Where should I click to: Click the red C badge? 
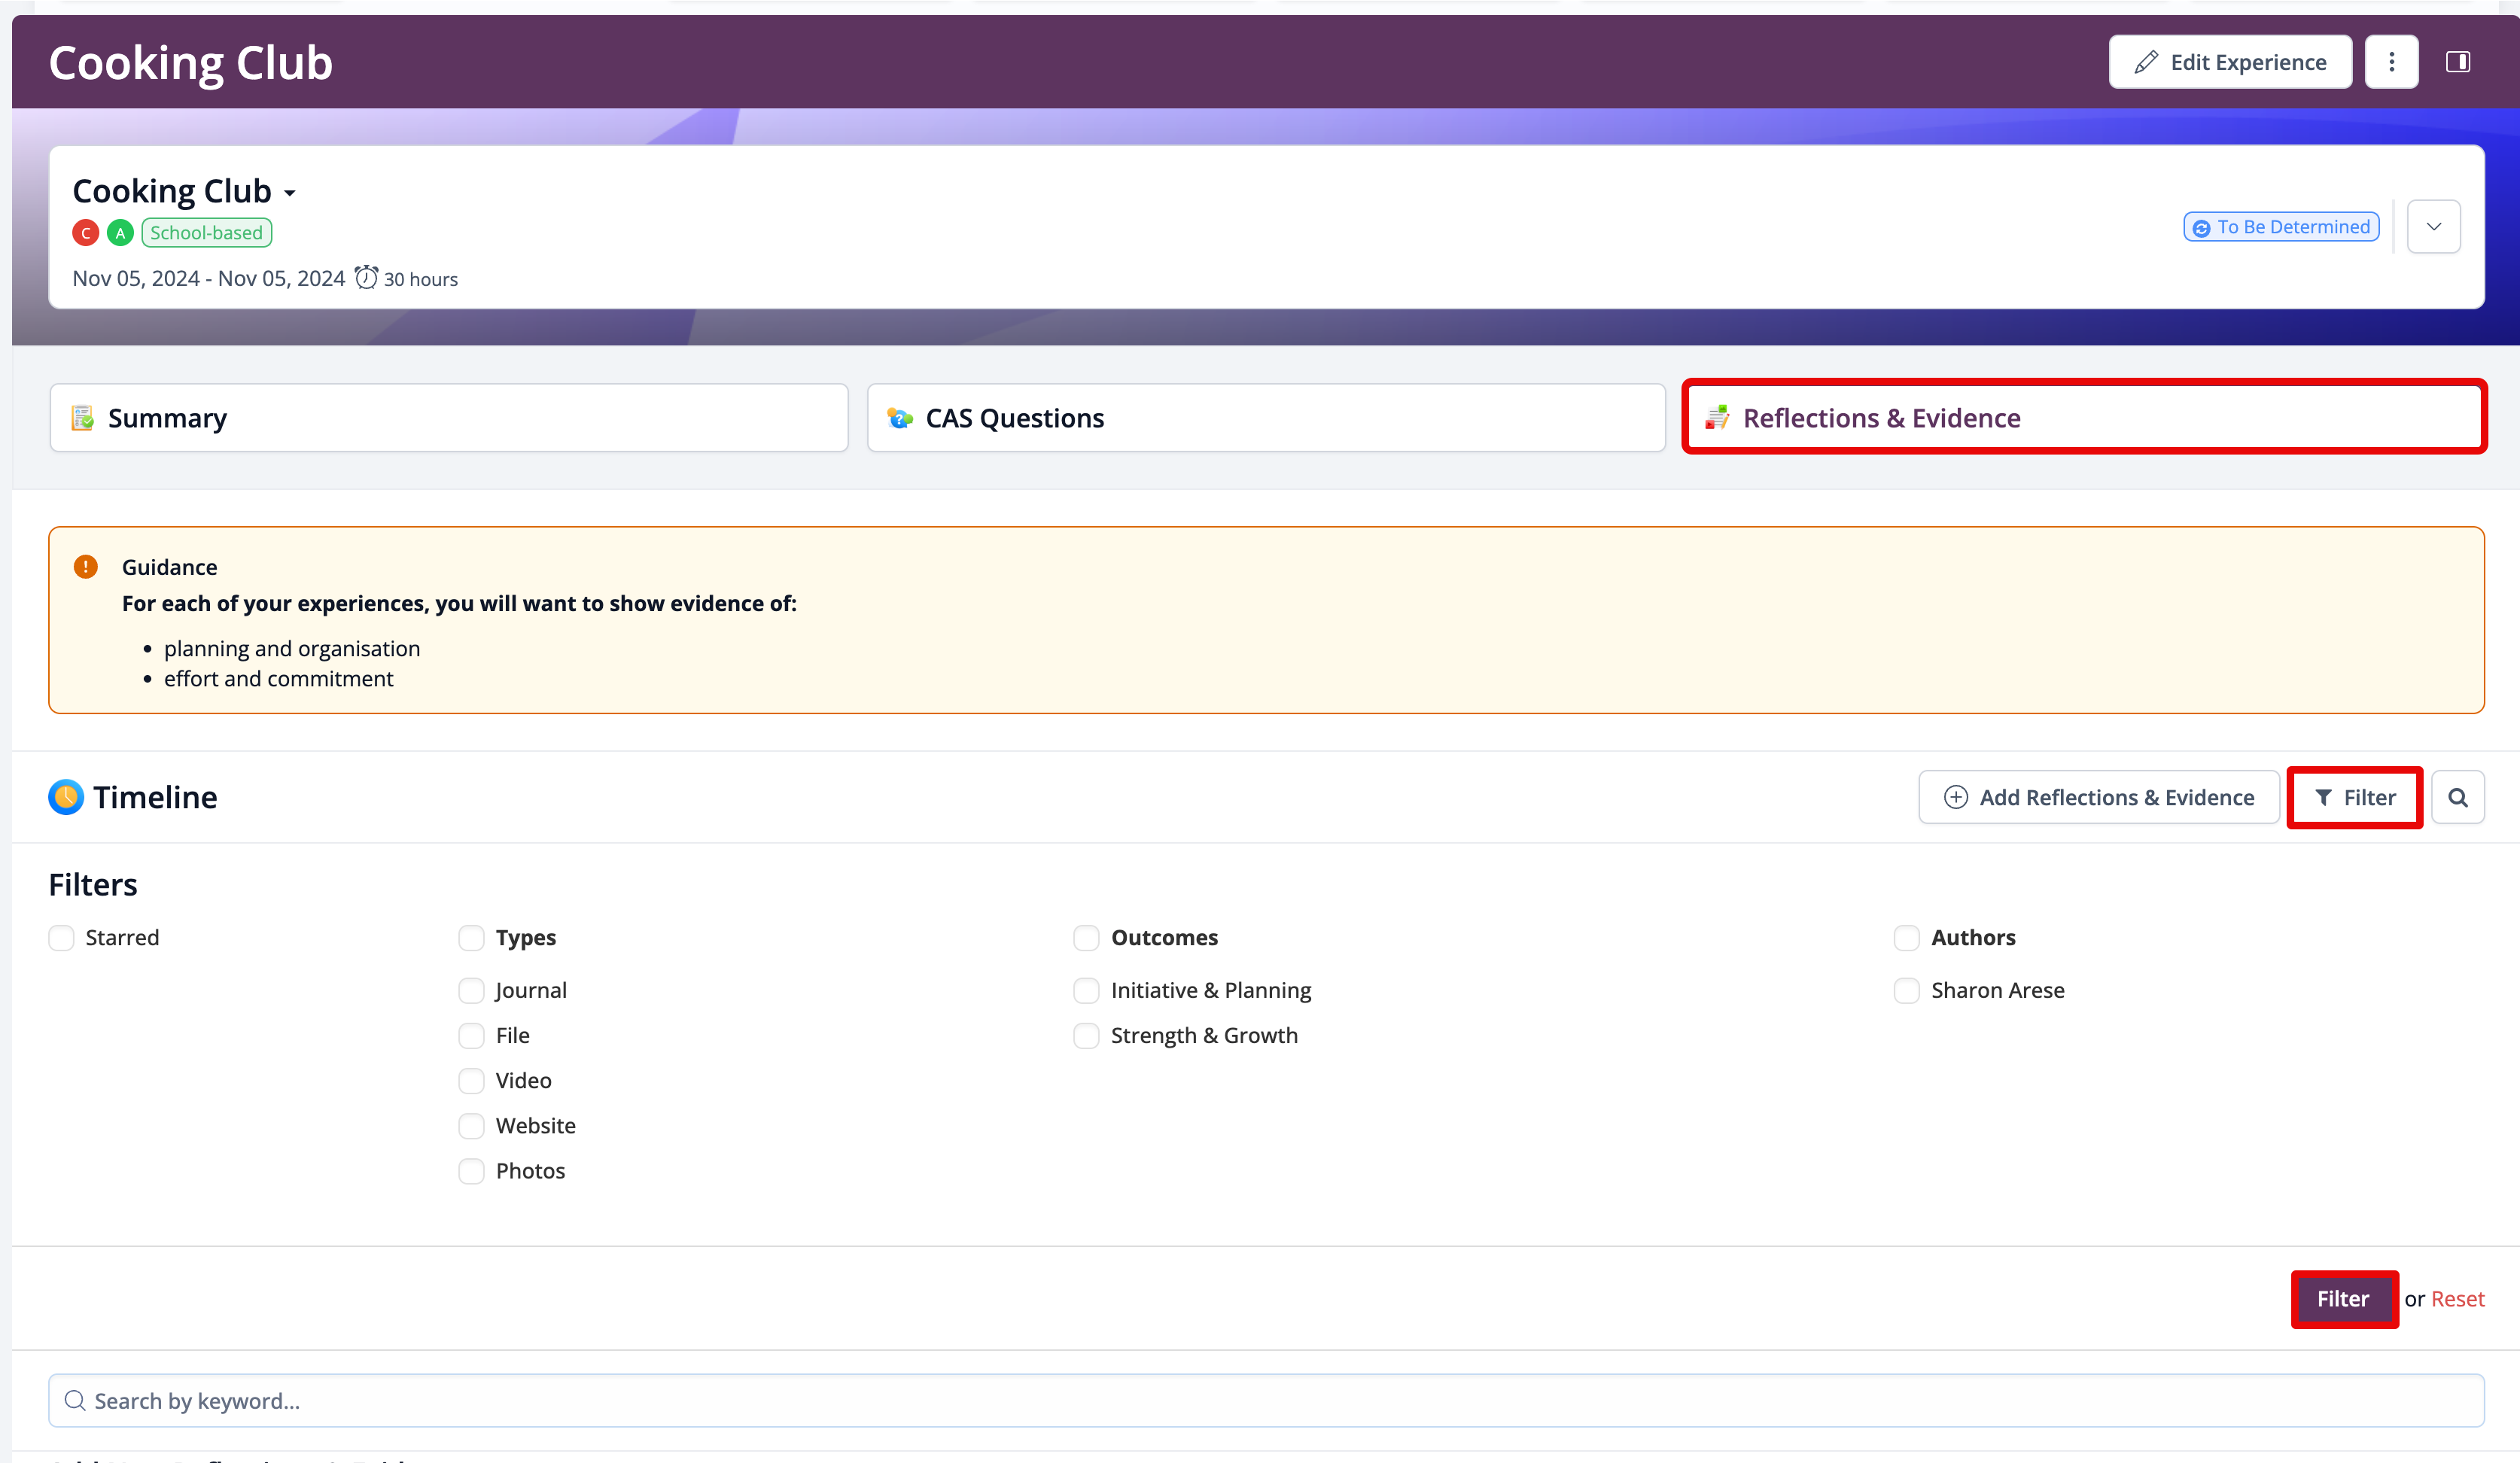(86, 233)
